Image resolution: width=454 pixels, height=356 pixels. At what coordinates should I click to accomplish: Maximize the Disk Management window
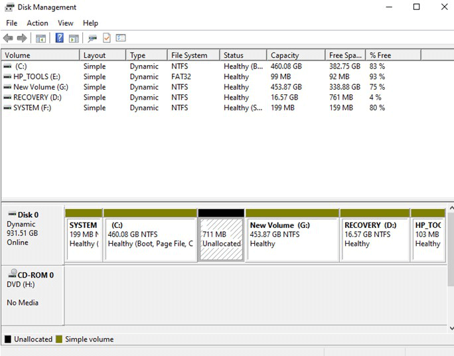coord(416,7)
